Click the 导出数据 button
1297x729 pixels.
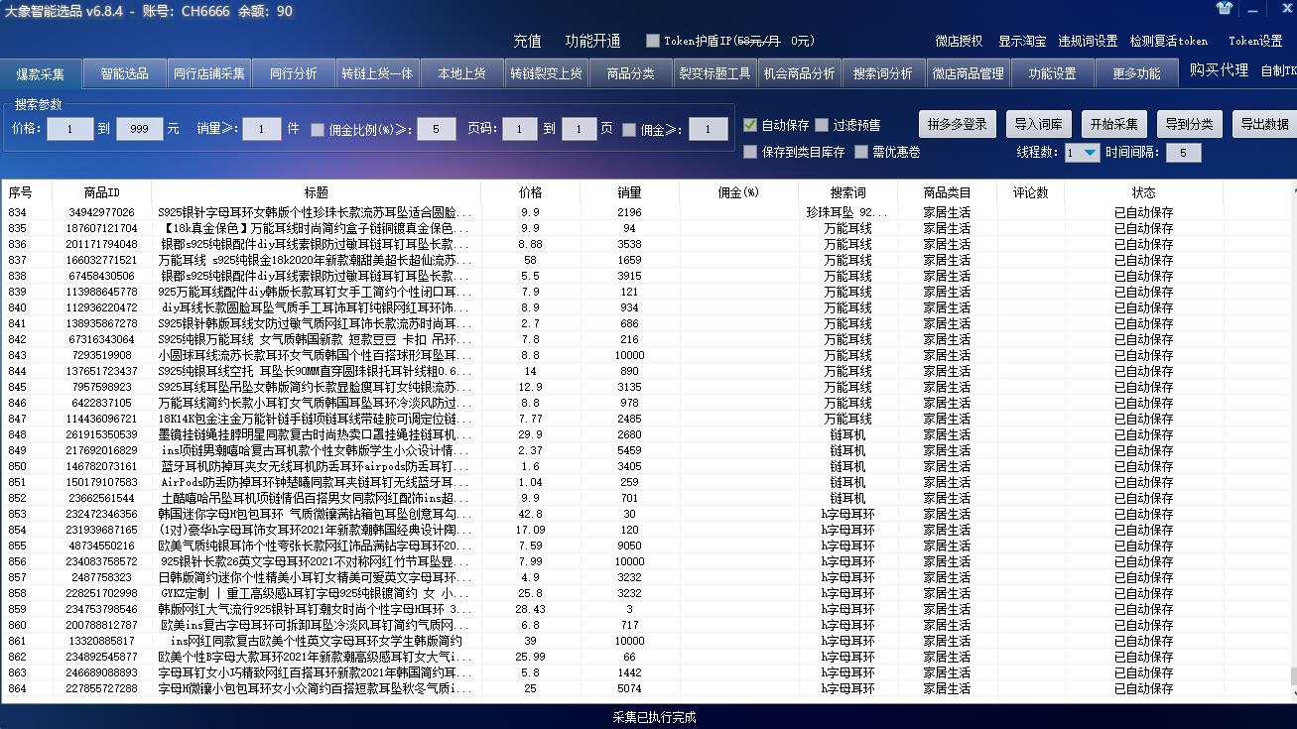click(x=1263, y=124)
